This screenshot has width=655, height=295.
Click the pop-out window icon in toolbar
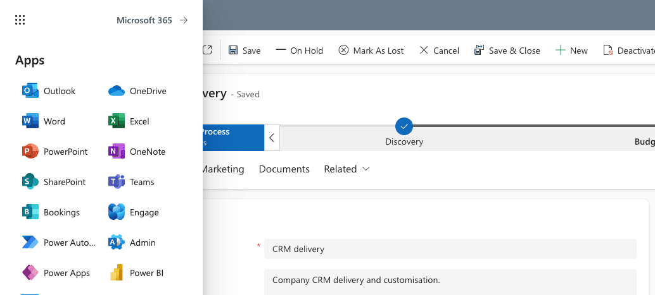(x=207, y=50)
